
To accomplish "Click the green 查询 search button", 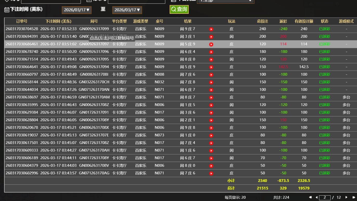I will coord(179,9).
